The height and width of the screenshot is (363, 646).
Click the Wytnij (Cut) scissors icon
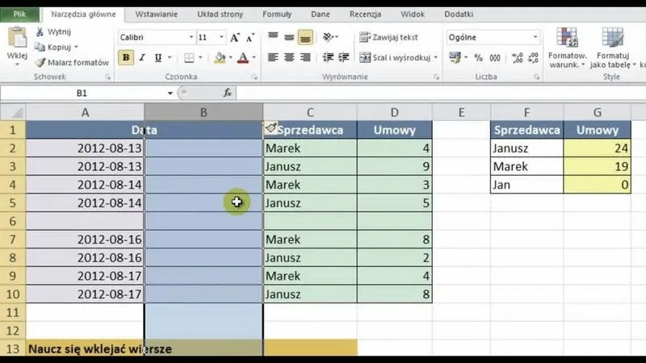pos(41,31)
